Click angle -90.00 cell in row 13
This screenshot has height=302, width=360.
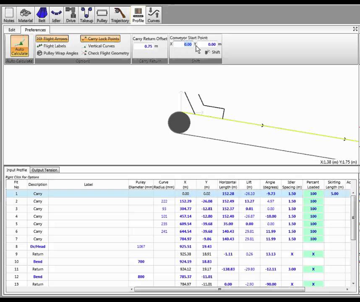(271, 284)
